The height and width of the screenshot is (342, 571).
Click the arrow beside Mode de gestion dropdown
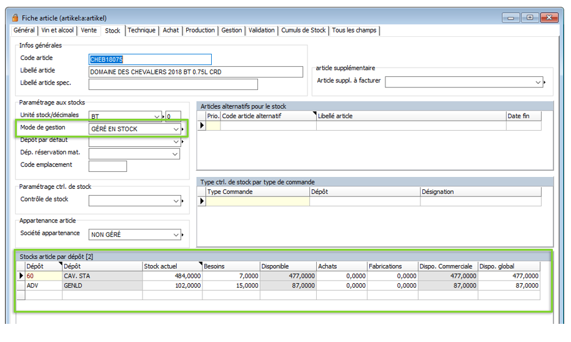point(183,129)
